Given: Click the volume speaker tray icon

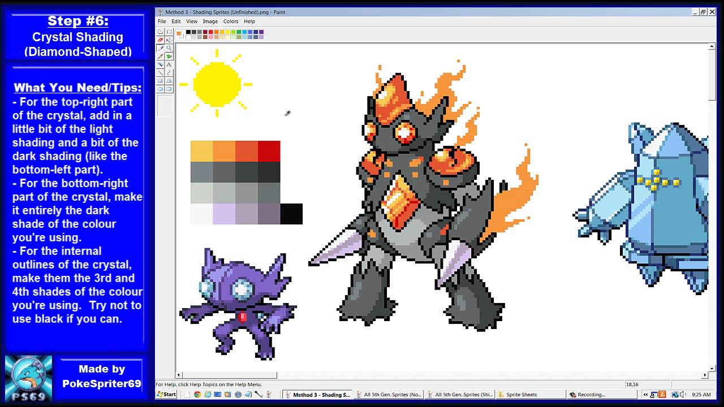Looking at the screenshot, I should 683,395.
